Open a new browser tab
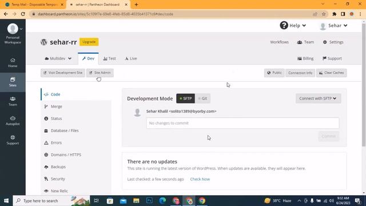The width and height of the screenshot is (366, 206). 136,5
